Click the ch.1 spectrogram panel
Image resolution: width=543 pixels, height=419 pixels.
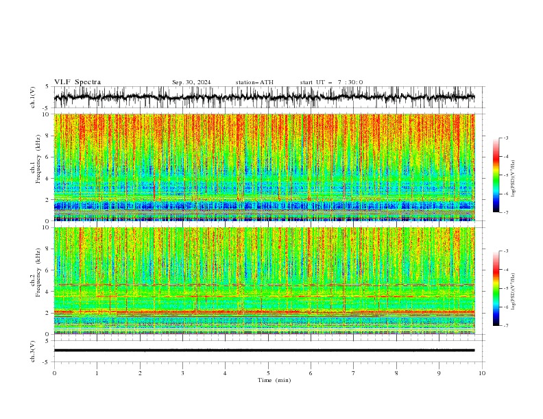point(265,167)
